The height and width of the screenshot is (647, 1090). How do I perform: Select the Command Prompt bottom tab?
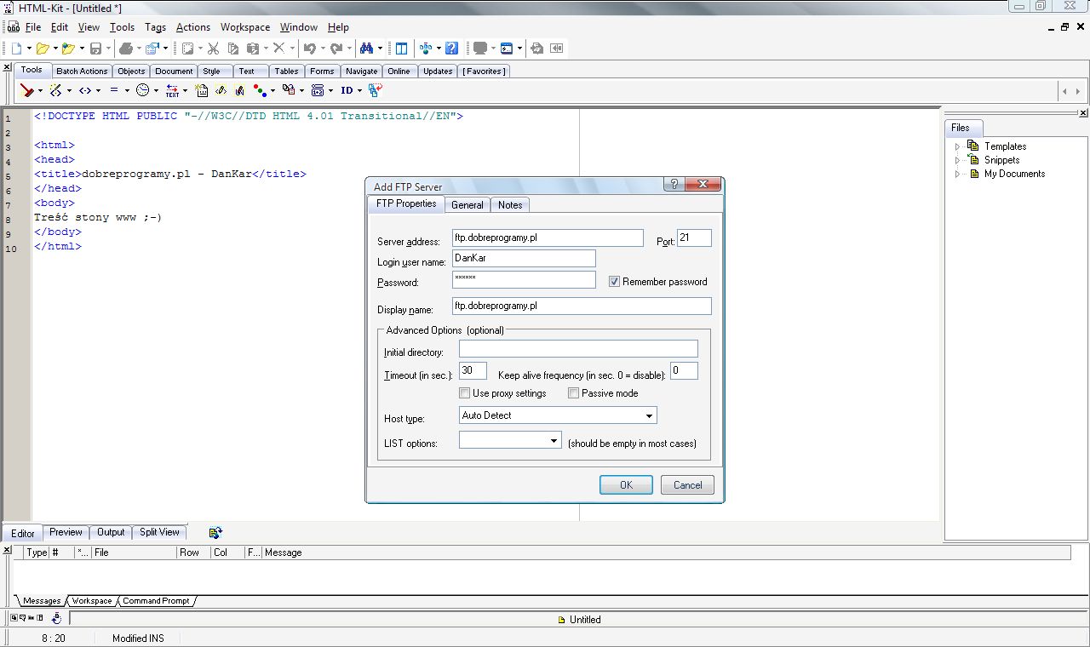(x=156, y=601)
